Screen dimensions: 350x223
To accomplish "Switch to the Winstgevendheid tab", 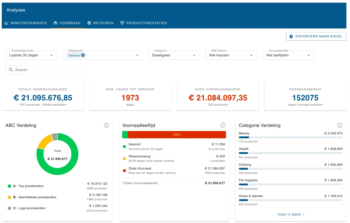I will tap(26, 23).
